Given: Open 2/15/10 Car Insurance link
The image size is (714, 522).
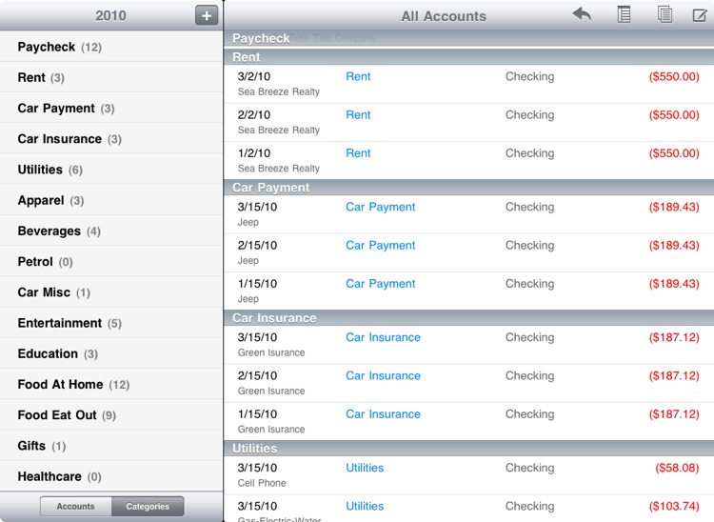Looking at the screenshot, I should coord(383,375).
